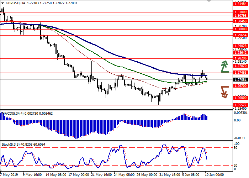Click the MACD(5,34,4) indicator label
Screen dimensions: 249x178
coord(13,113)
